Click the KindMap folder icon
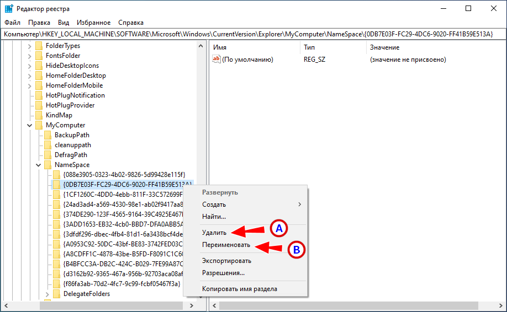This screenshot has height=312, width=507. (x=39, y=115)
